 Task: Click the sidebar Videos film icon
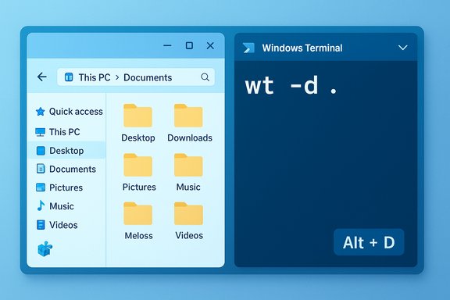[x=41, y=225]
